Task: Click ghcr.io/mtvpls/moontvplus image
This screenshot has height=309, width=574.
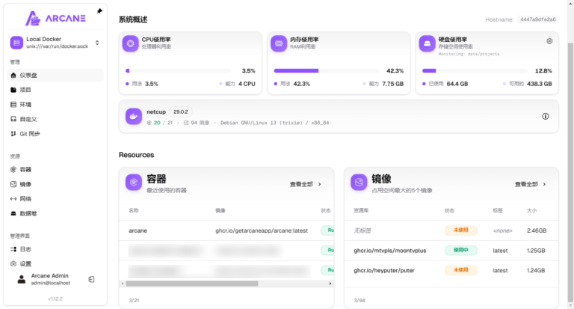Action: point(390,251)
